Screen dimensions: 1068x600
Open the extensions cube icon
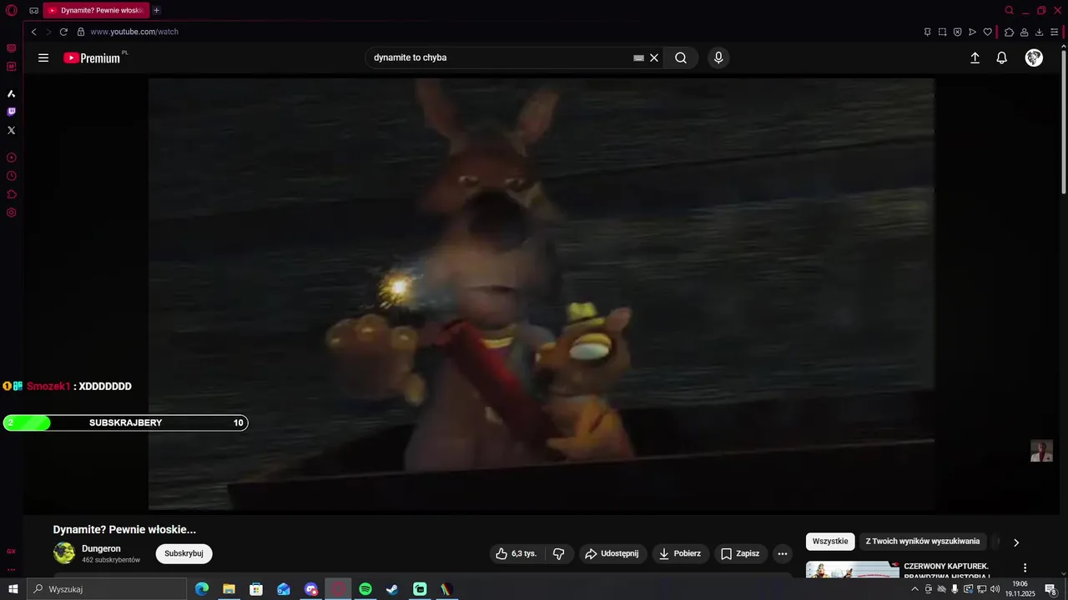point(1009,32)
